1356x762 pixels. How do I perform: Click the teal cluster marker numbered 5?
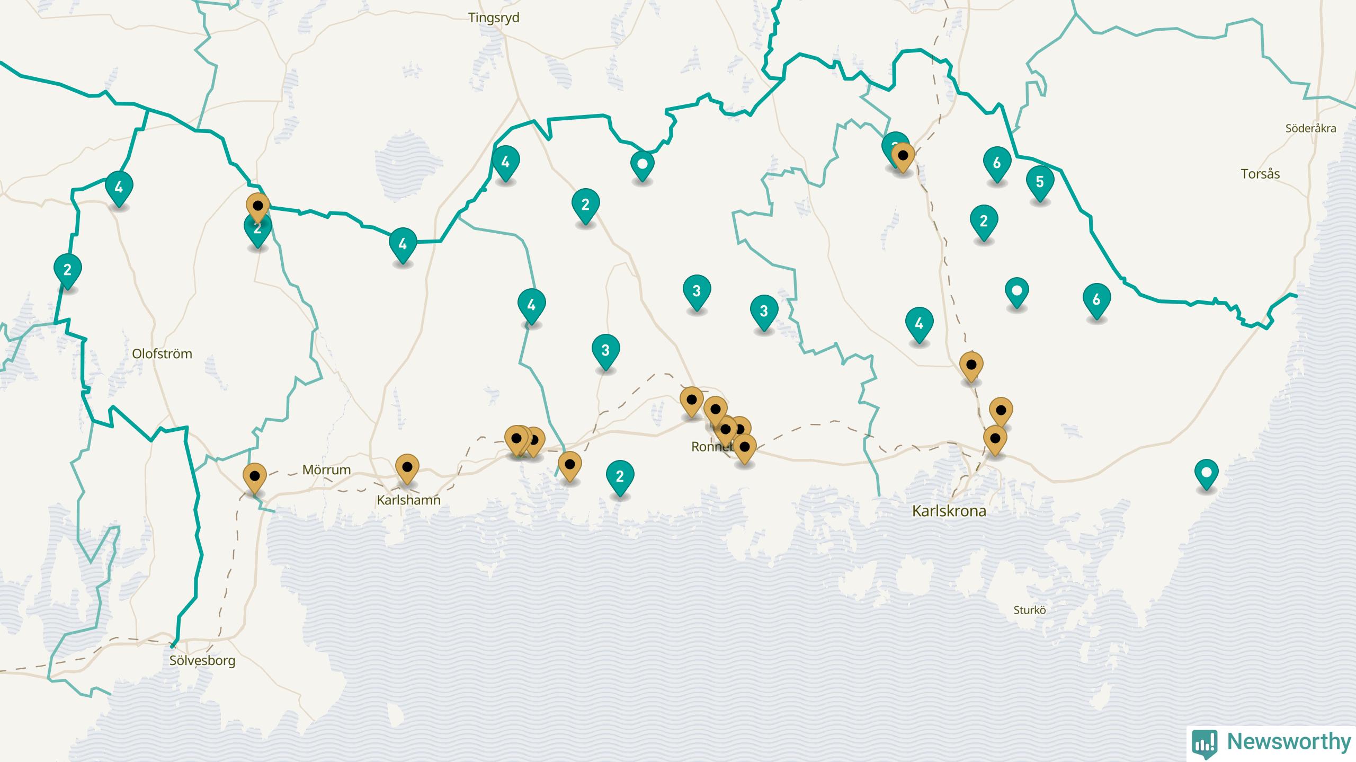pos(1039,182)
